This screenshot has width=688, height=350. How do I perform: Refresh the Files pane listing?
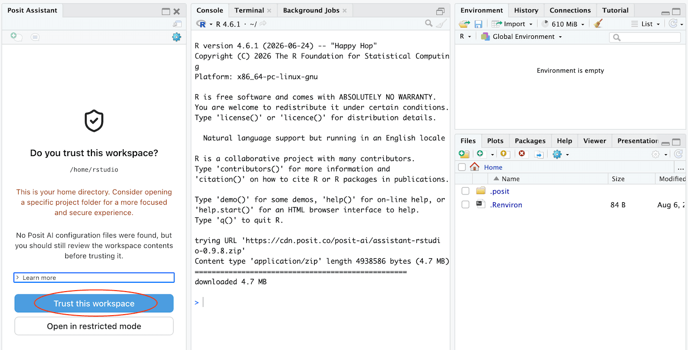pos(679,154)
